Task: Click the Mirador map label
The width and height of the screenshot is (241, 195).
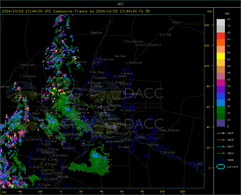Action: point(124,147)
